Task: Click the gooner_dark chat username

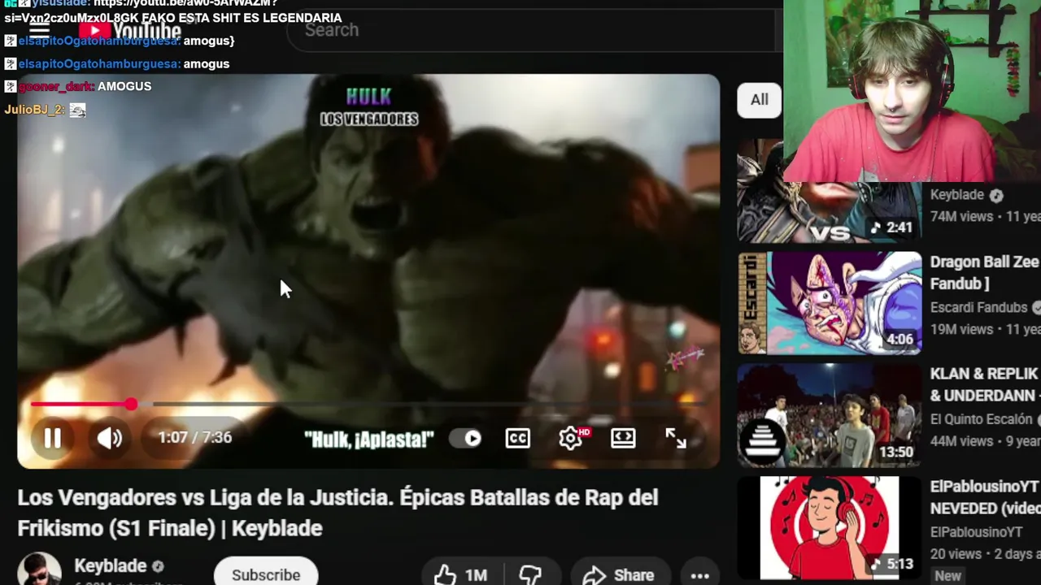Action: pos(56,86)
